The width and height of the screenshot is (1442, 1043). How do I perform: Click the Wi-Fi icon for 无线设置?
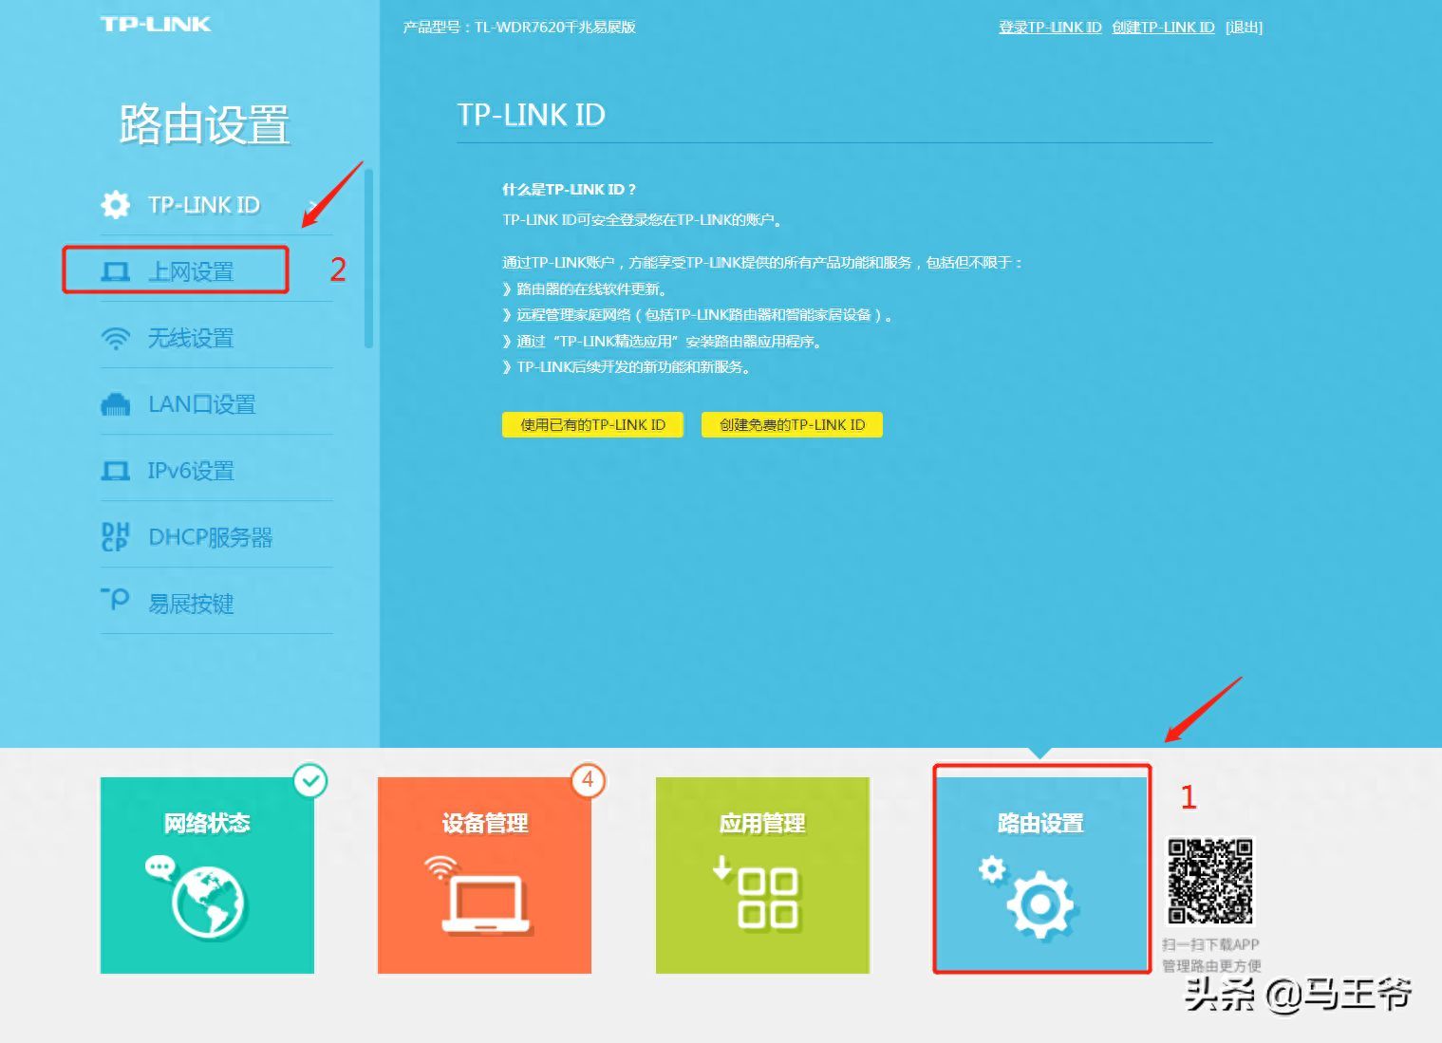pos(115,339)
